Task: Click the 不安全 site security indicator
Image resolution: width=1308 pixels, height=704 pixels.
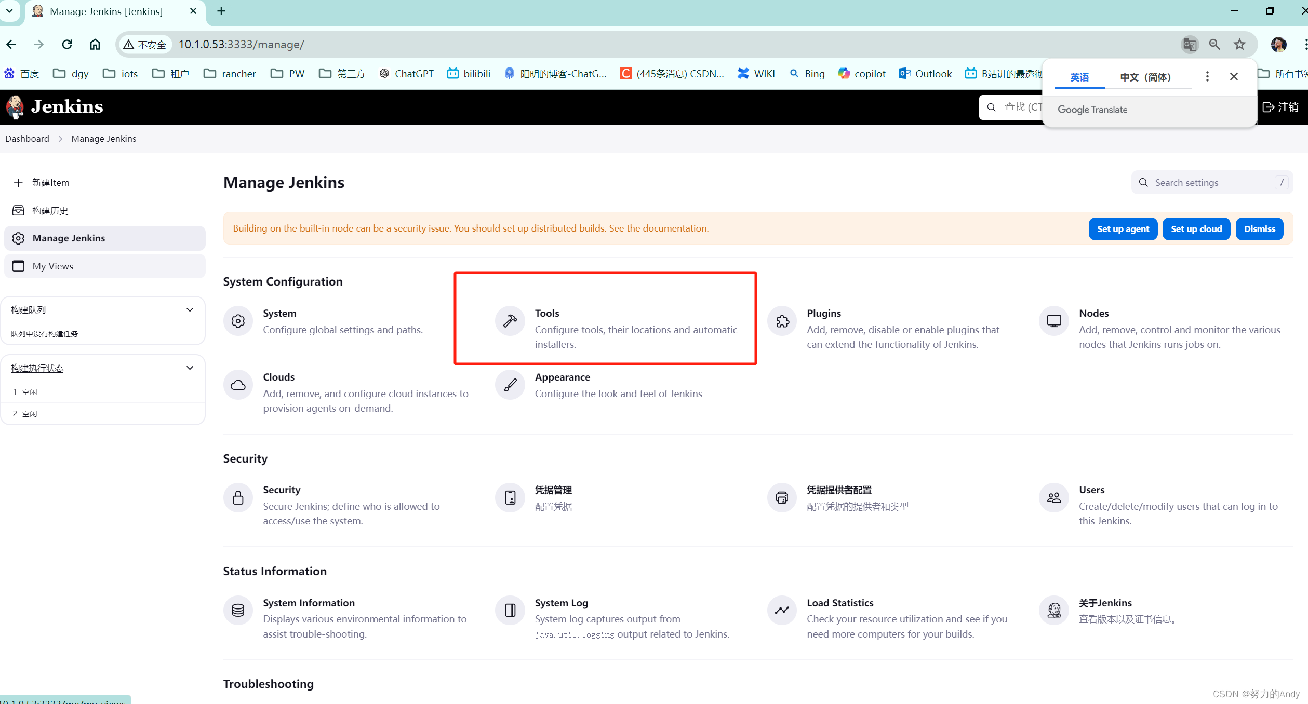Action: [x=145, y=45]
